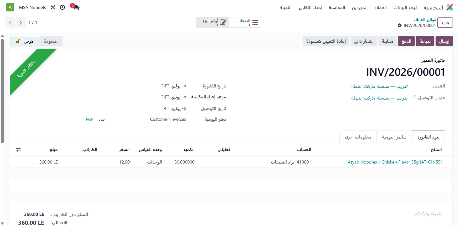This screenshot has height=226, width=458.
Task: Click the مبلغ column header
Action: click(54, 150)
